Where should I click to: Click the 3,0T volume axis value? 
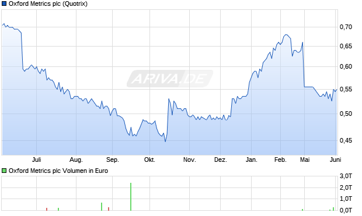(x=346, y=176)
